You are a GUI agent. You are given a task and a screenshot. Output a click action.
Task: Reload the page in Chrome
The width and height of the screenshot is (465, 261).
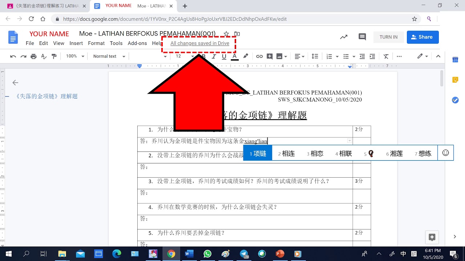click(31, 19)
